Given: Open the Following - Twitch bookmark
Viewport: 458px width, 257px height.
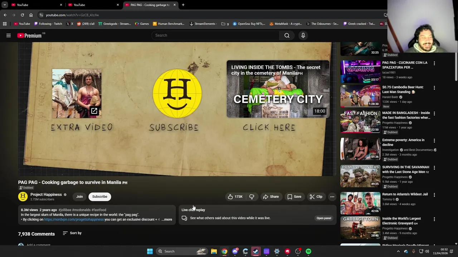Looking at the screenshot, I should coord(48,24).
